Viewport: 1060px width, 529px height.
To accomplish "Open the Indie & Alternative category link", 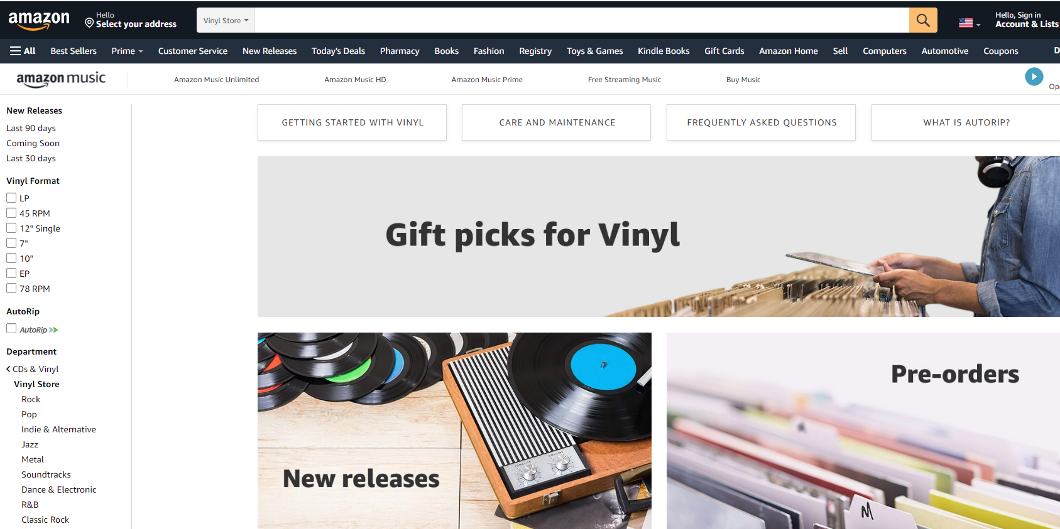I will pyautogui.click(x=58, y=429).
